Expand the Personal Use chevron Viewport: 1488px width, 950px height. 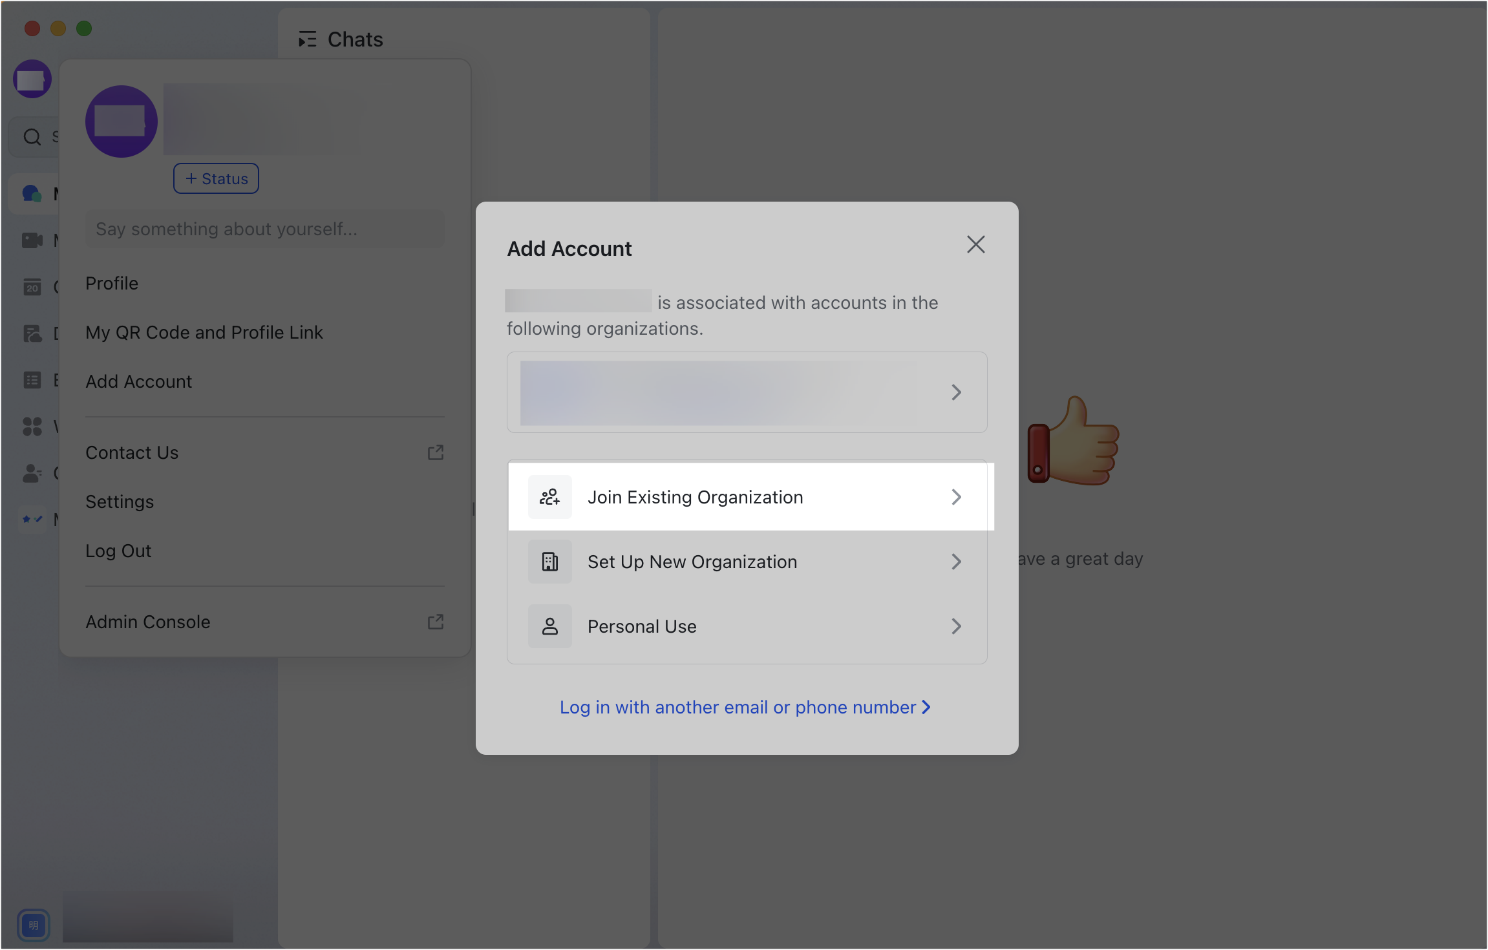click(957, 626)
